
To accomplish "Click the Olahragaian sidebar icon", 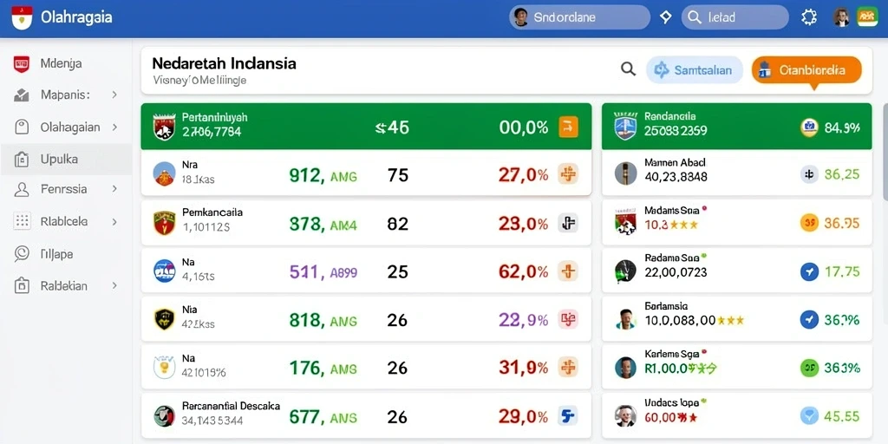I will click(x=21, y=127).
